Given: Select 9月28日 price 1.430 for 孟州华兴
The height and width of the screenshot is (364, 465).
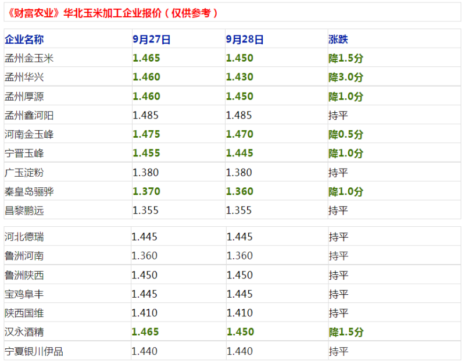Looking at the screenshot, I should coord(239,77).
